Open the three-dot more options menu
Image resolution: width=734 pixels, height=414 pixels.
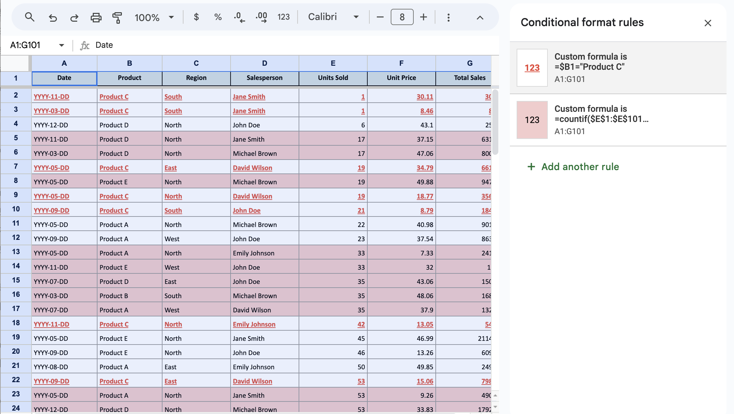(x=448, y=17)
